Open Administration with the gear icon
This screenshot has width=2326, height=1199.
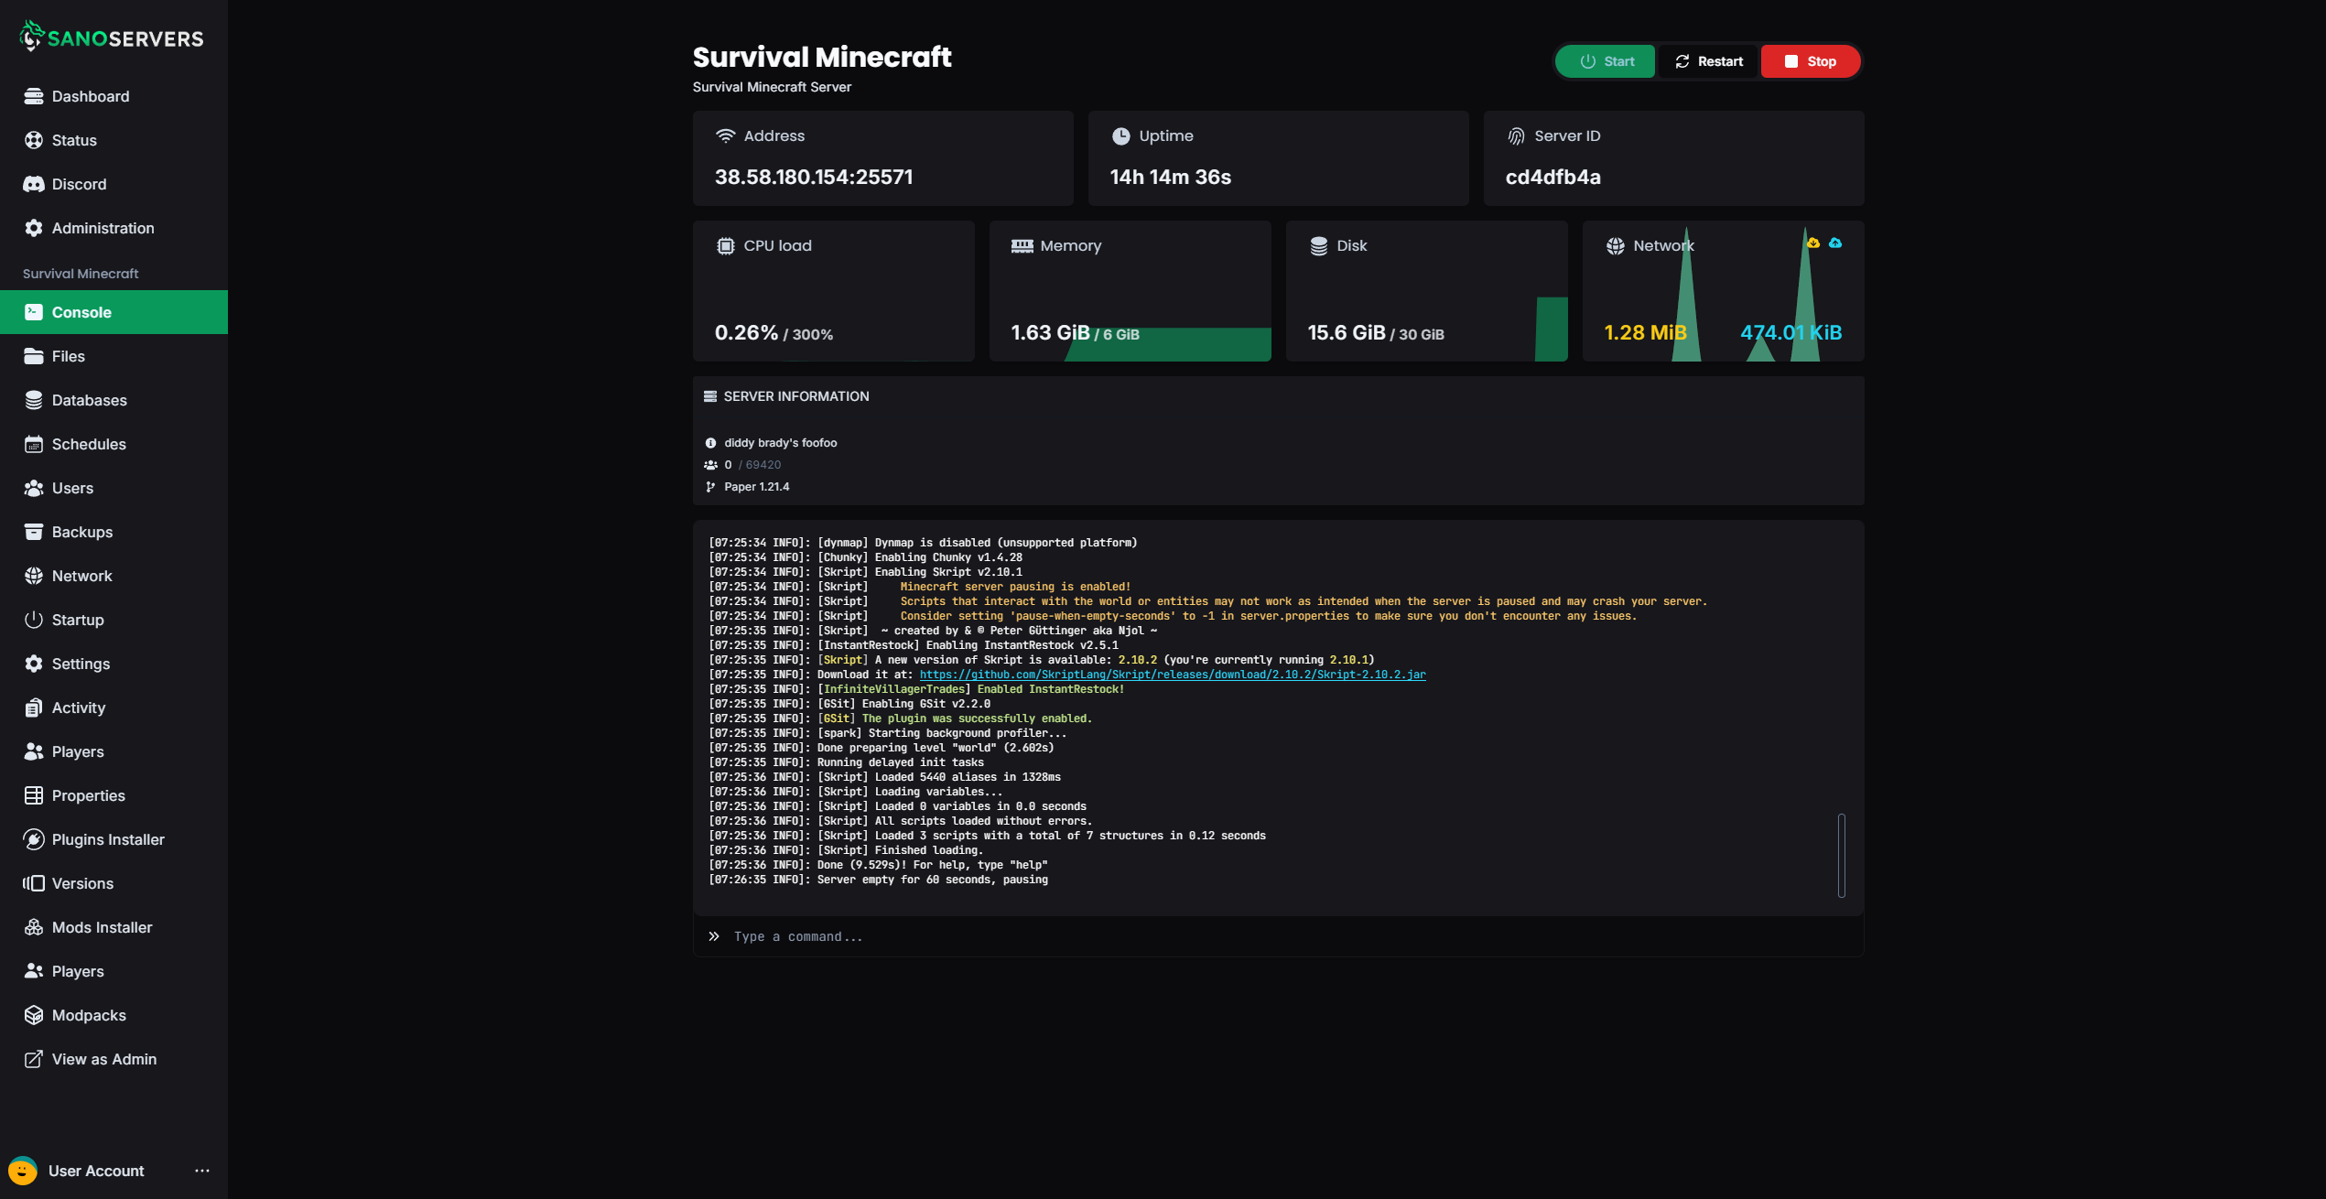click(34, 228)
